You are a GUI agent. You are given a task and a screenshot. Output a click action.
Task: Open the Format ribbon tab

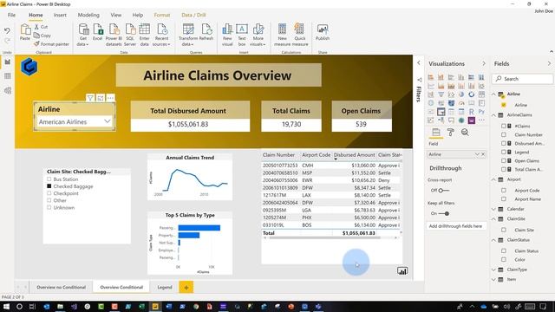coord(162,15)
